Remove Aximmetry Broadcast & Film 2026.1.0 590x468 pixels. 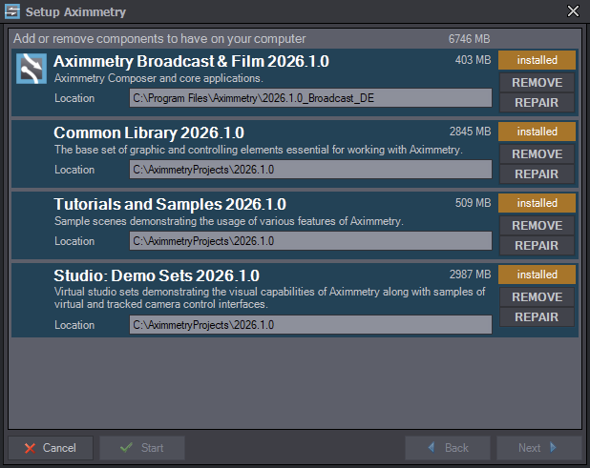point(537,82)
